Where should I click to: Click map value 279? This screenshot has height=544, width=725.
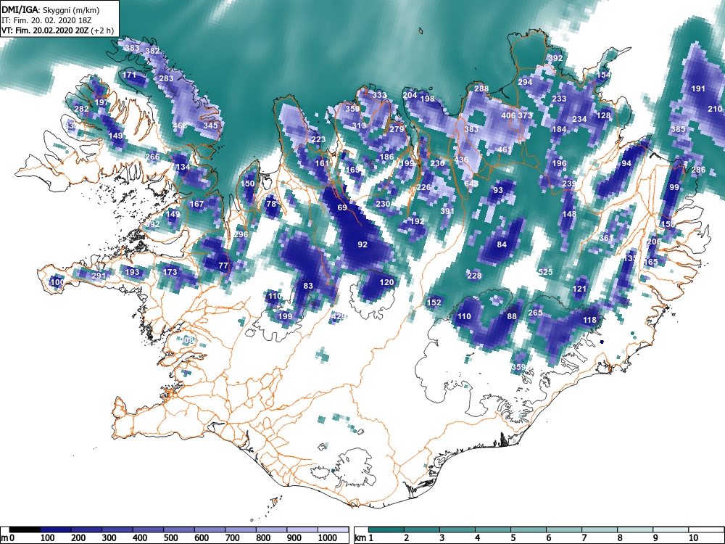click(x=397, y=129)
